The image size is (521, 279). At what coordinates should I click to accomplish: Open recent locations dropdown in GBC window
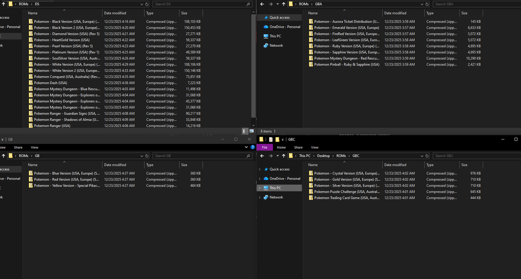pos(277,156)
